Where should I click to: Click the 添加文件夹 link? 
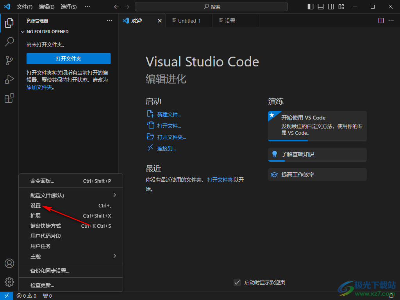39,87
